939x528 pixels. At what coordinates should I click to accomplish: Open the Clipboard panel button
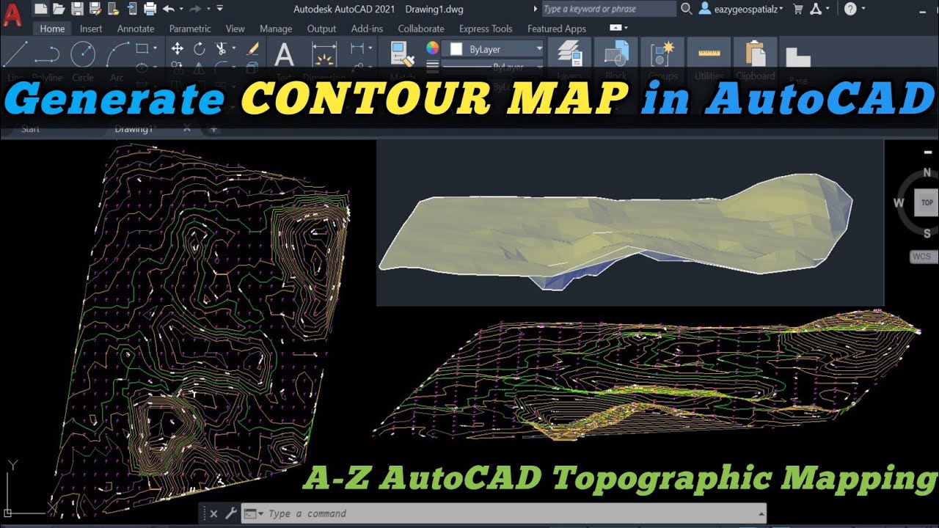[755, 55]
